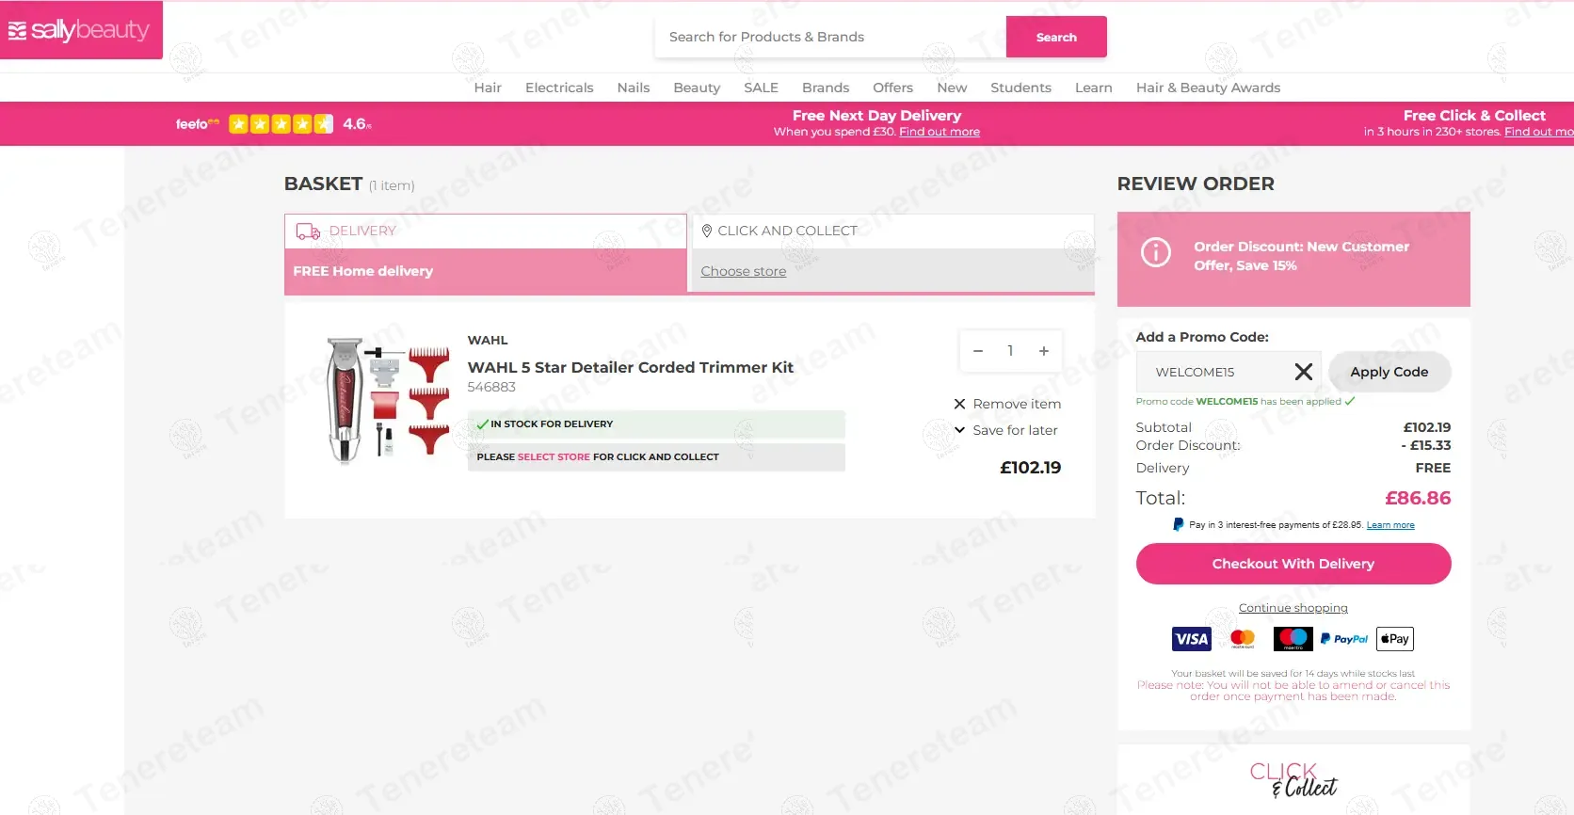The width and height of the screenshot is (1574, 815).
Task: Click the PayPal payment logo
Action: (x=1344, y=639)
